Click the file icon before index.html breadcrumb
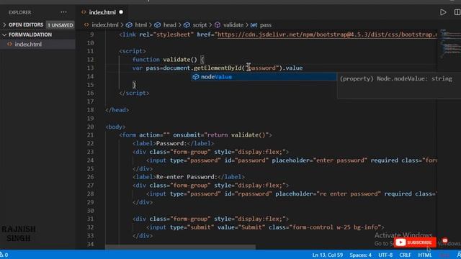The image size is (461, 259). point(86,25)
